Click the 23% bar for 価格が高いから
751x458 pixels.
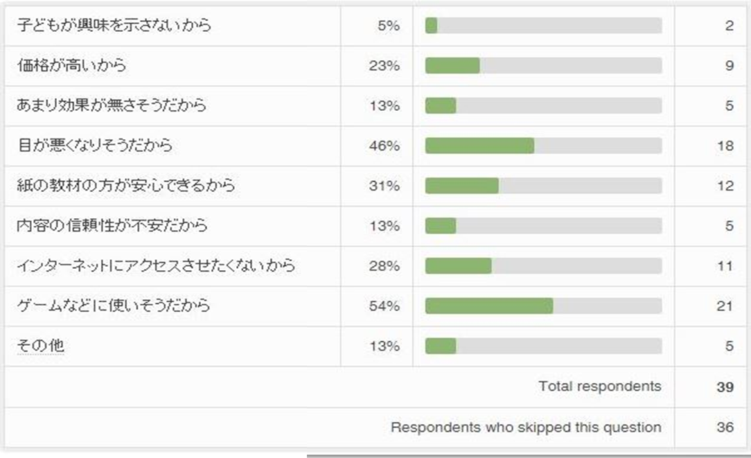452,66
